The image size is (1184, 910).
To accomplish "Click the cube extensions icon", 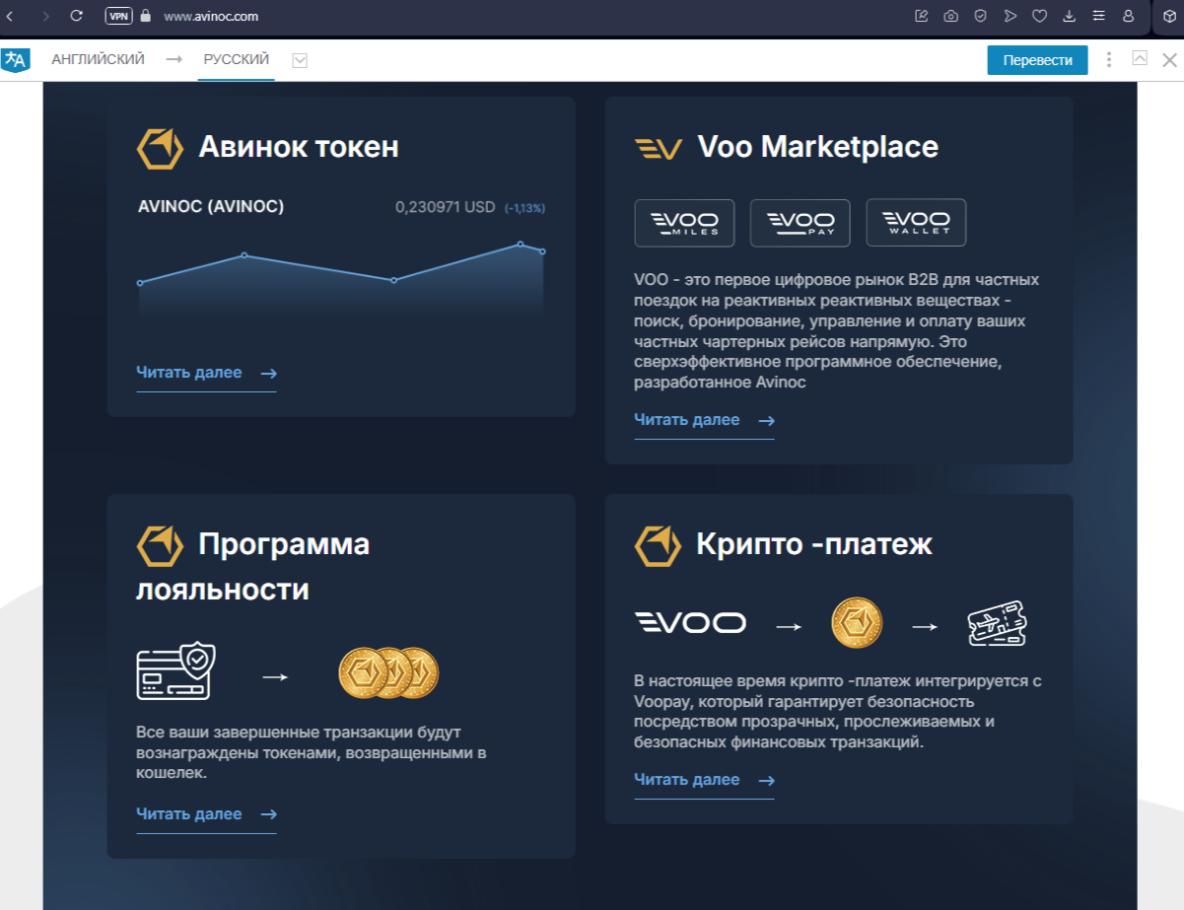I will (1169, 16).
